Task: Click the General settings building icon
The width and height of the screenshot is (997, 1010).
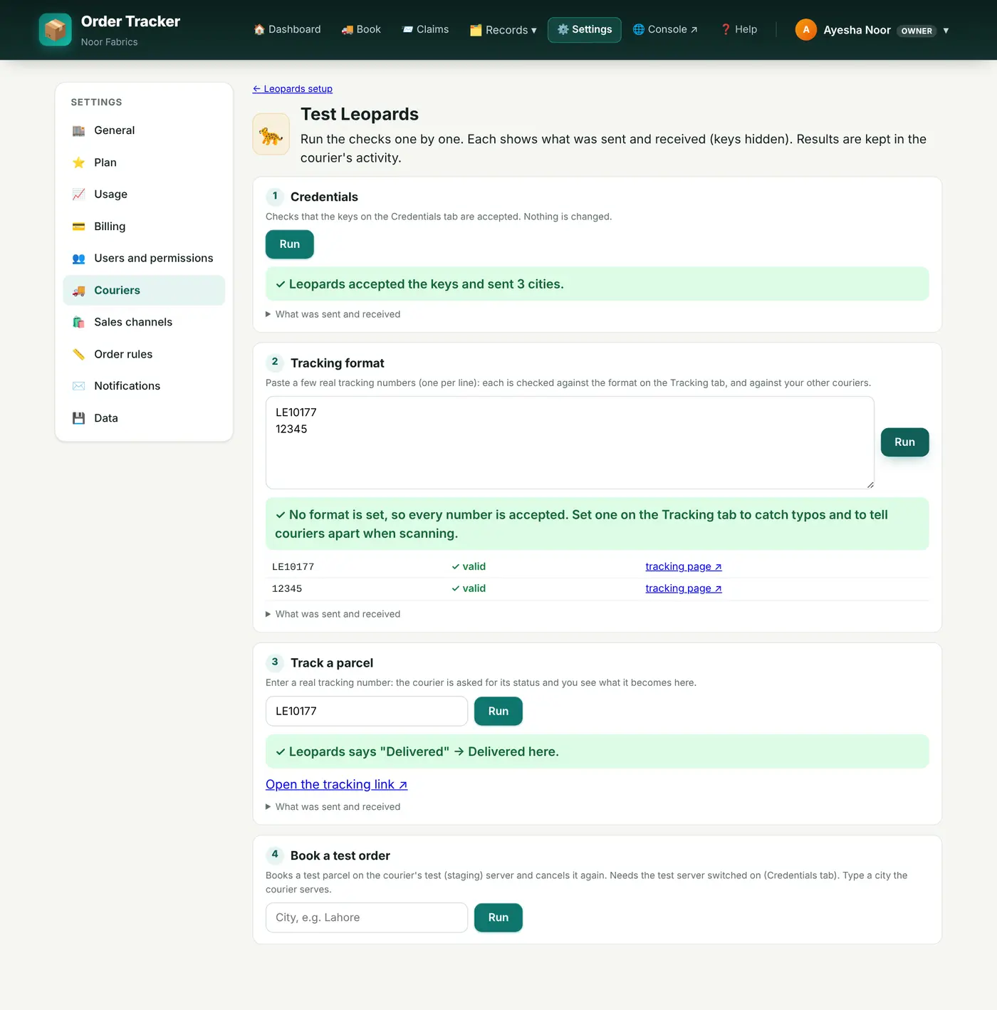Action: coord(79,130)
